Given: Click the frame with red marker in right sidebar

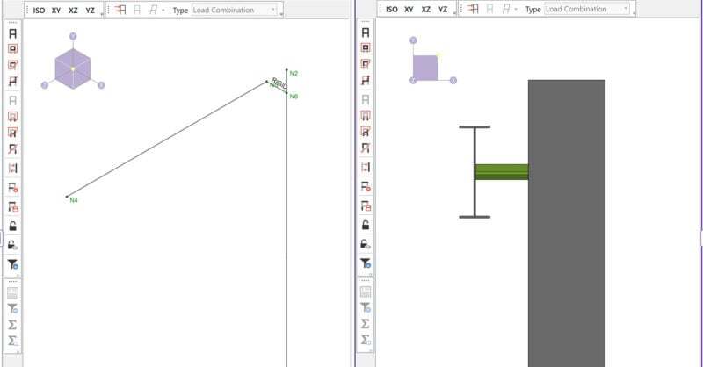Looking at the screenshot, I should coord(364,187).
